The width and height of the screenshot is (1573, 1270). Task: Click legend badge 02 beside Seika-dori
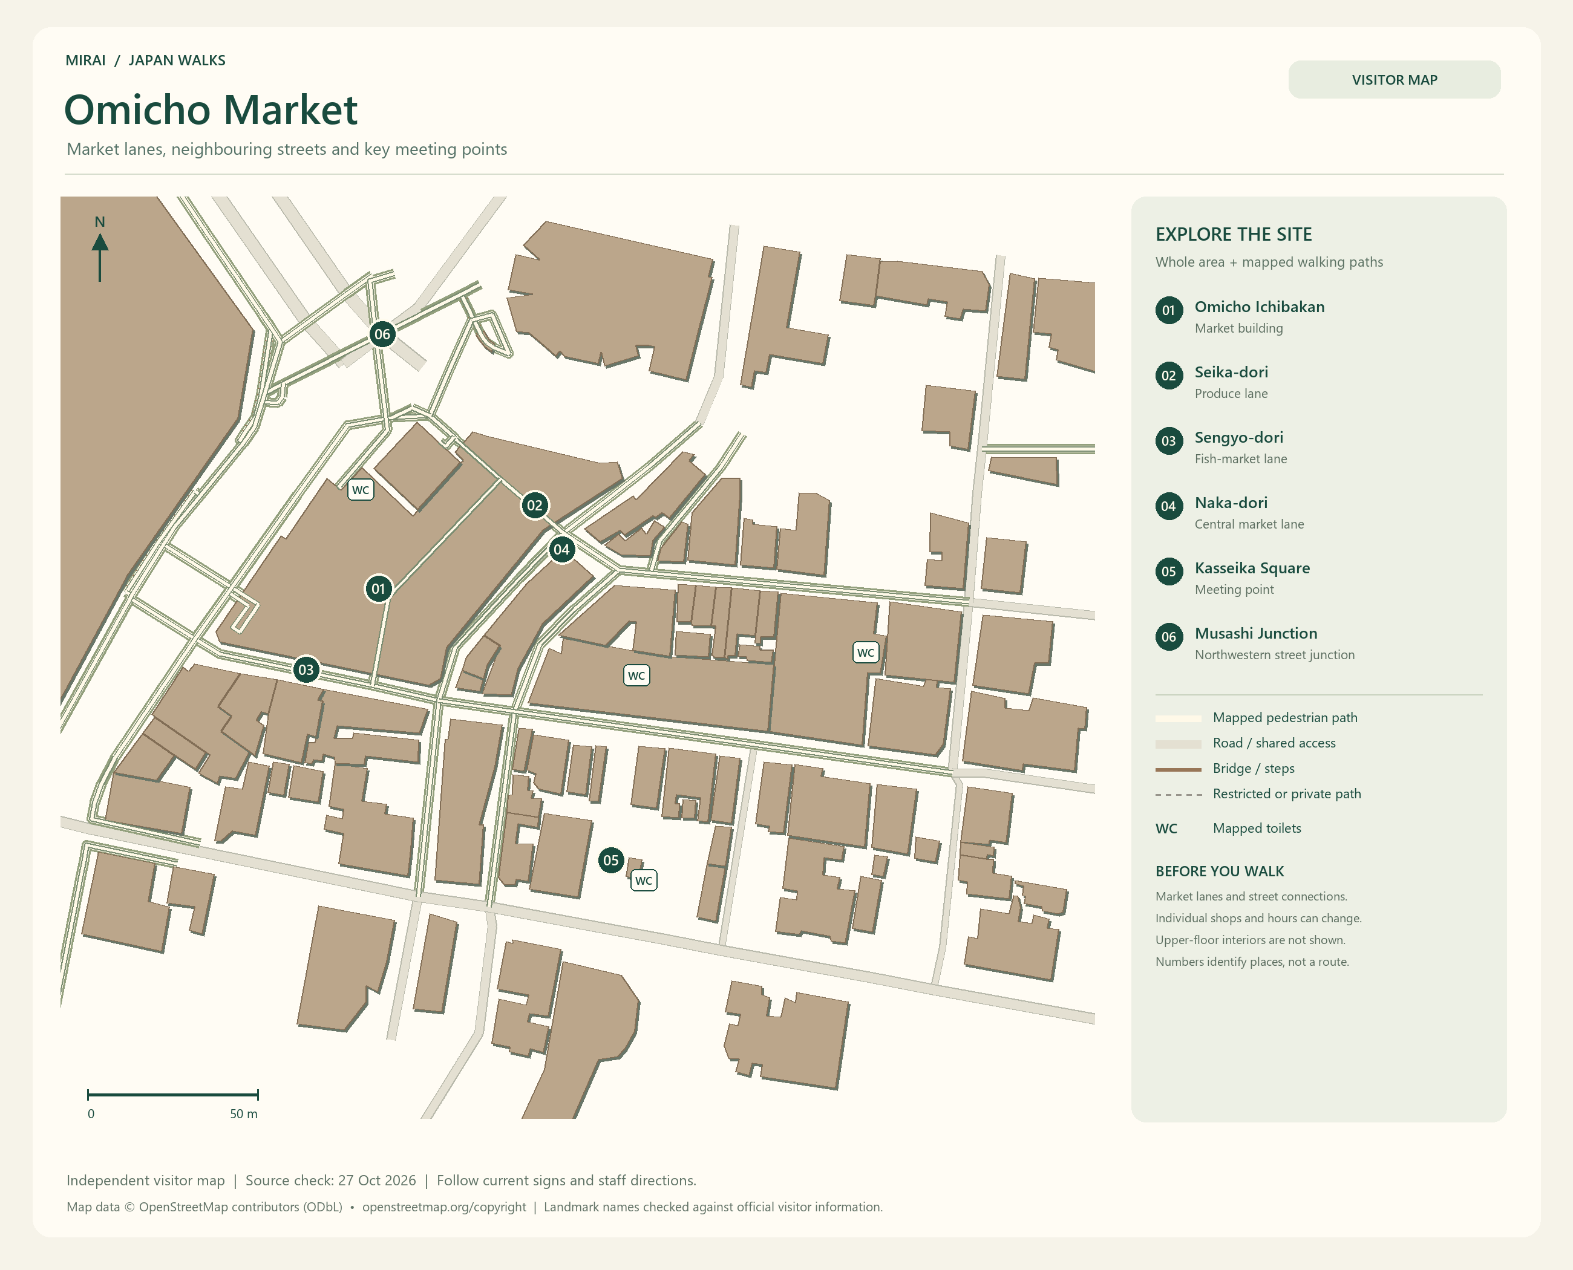(1169, 376)
